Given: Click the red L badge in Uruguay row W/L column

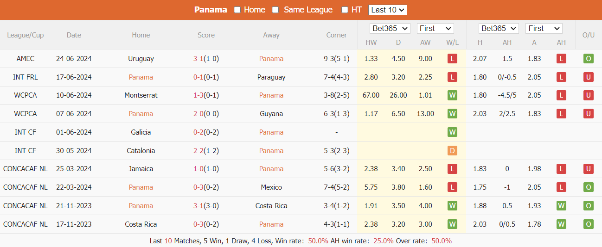Looking at the screenshot, I should 452,59.
